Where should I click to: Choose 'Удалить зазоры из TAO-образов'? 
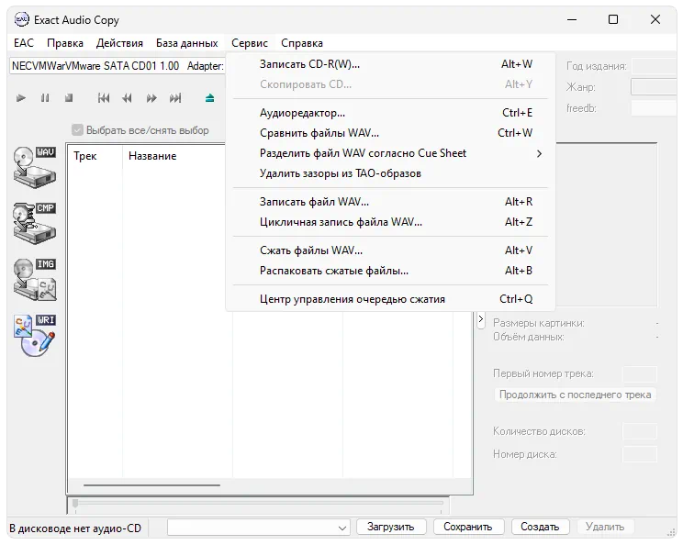(x=390, y=173)
